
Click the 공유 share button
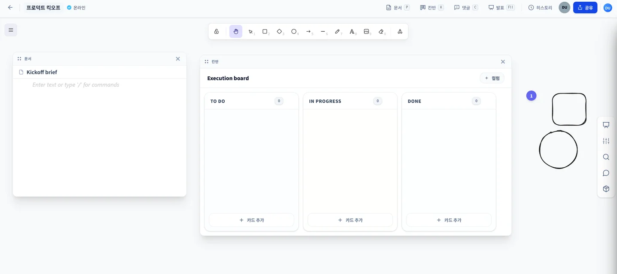[585, 7]
